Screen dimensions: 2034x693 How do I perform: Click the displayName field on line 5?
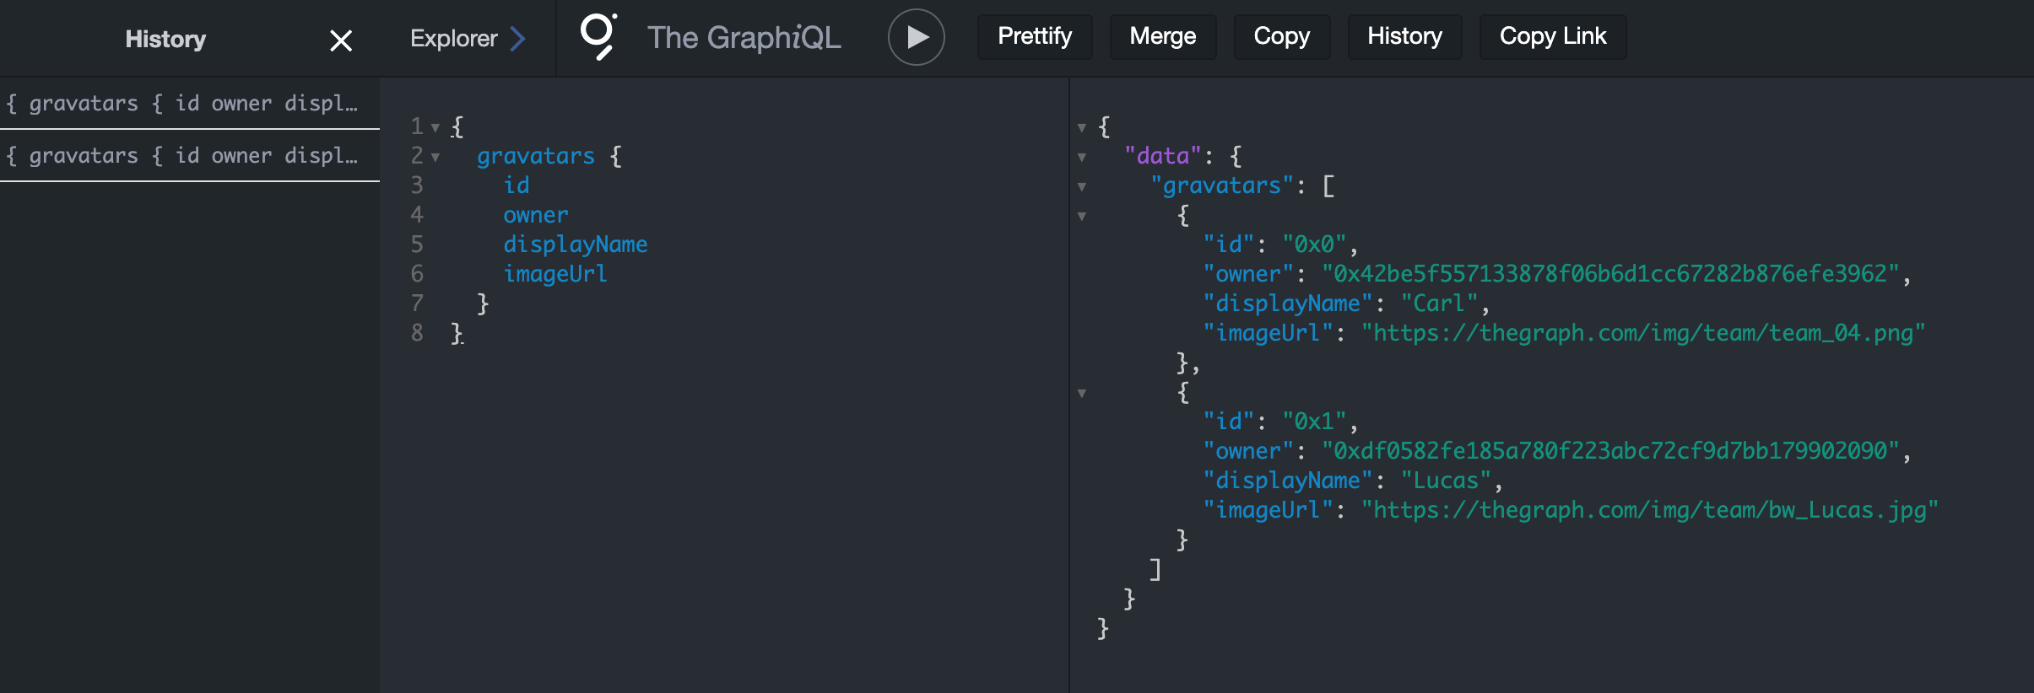[576, 244]
